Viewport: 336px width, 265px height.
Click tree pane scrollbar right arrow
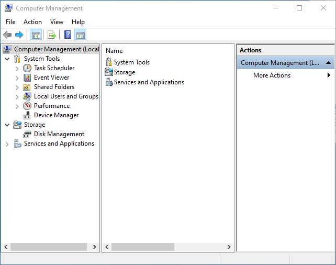tap(95, 247)
